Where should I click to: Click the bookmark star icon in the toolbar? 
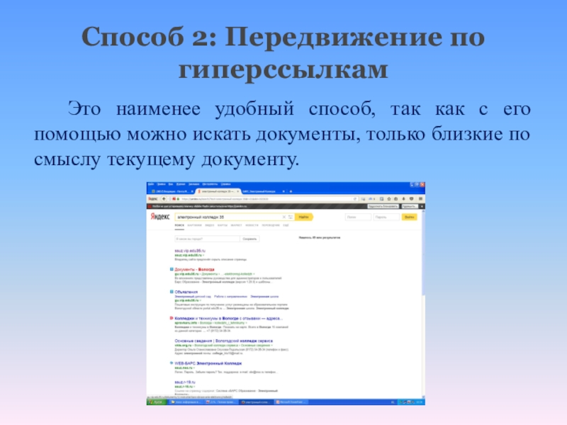389,199
